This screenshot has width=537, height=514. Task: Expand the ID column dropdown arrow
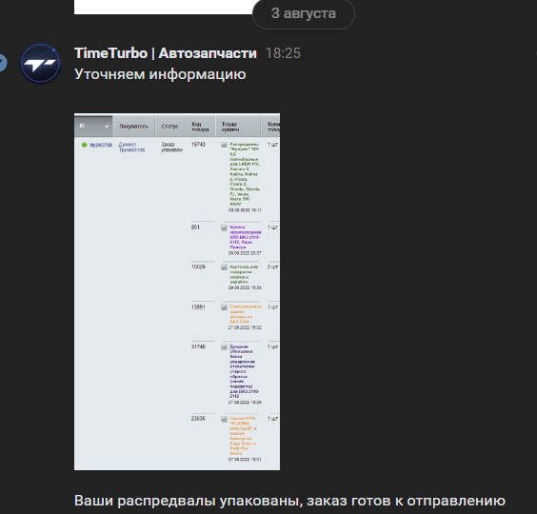107,127
